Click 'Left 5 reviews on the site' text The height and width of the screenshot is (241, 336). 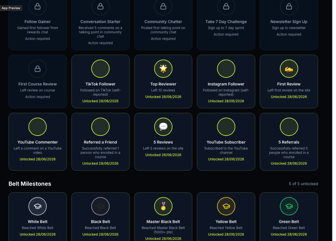(163, 148)
